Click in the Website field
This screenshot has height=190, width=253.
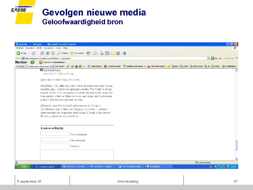point(55,146)
